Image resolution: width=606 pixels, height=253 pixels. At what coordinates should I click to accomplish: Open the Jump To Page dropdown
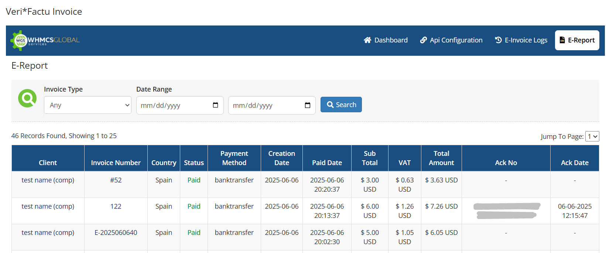pyautogui.click(x=592, y=137)
